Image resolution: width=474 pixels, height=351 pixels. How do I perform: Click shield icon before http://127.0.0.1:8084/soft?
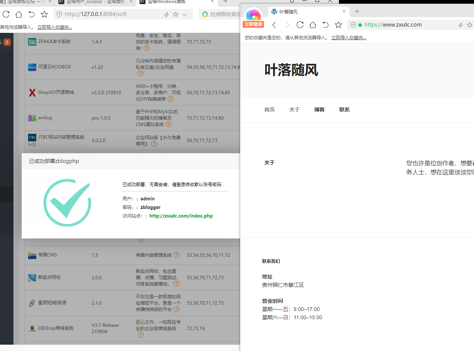[59, 15]
